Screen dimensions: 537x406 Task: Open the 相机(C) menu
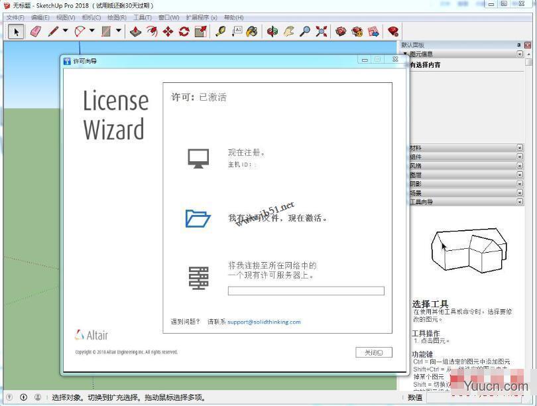click(91, 17)
